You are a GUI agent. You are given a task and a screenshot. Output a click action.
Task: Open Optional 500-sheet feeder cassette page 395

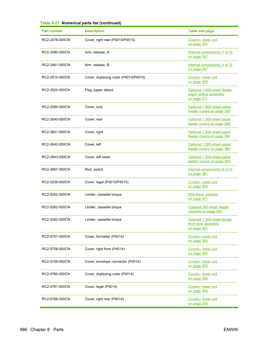click(x=208, y=209)
